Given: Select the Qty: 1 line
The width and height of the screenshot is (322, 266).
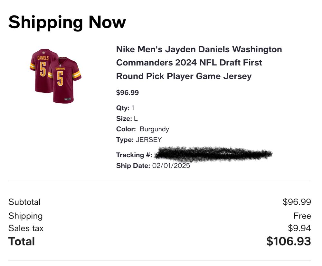Looking at the screenshot, I should (x=125, y=108).
